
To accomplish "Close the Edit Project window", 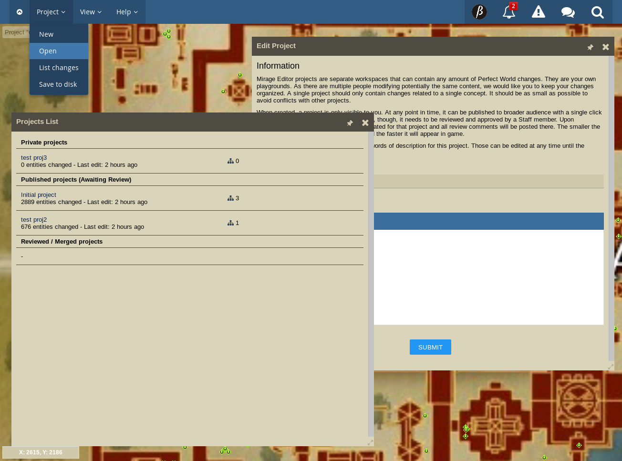I will (x=605, y=47).
